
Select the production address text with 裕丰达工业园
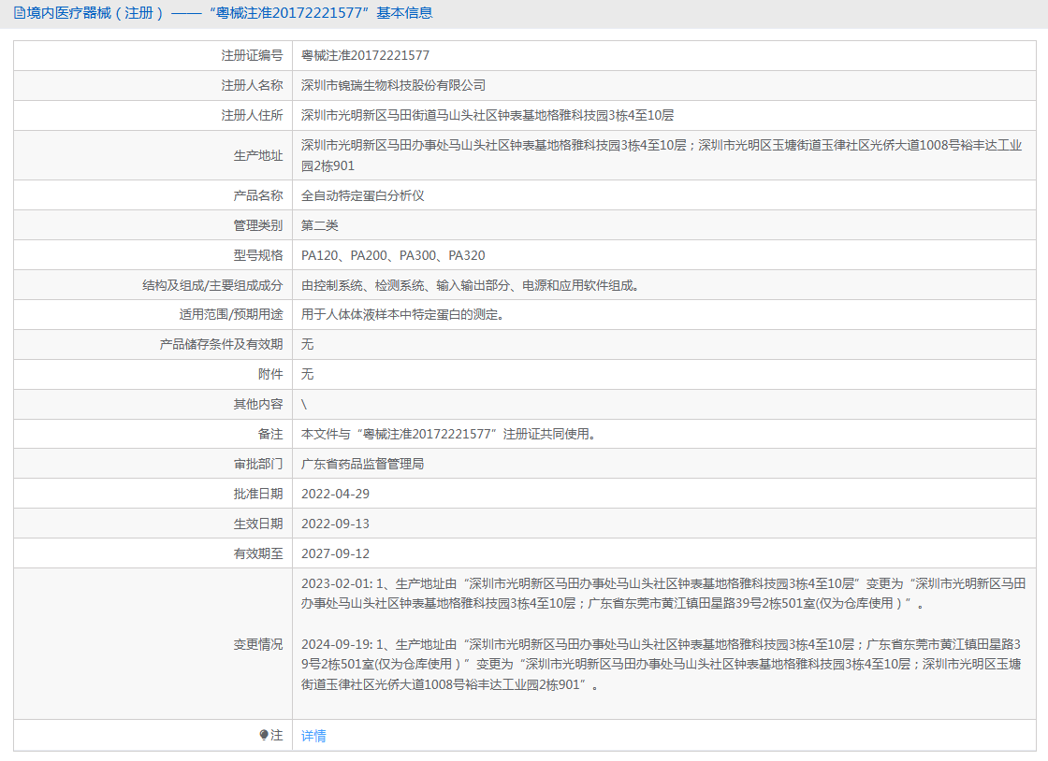[x=661, y=155]
